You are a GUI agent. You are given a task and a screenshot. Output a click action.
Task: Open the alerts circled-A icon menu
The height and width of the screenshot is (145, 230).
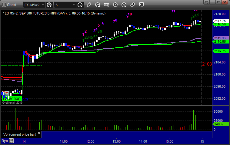coord(124,5)
